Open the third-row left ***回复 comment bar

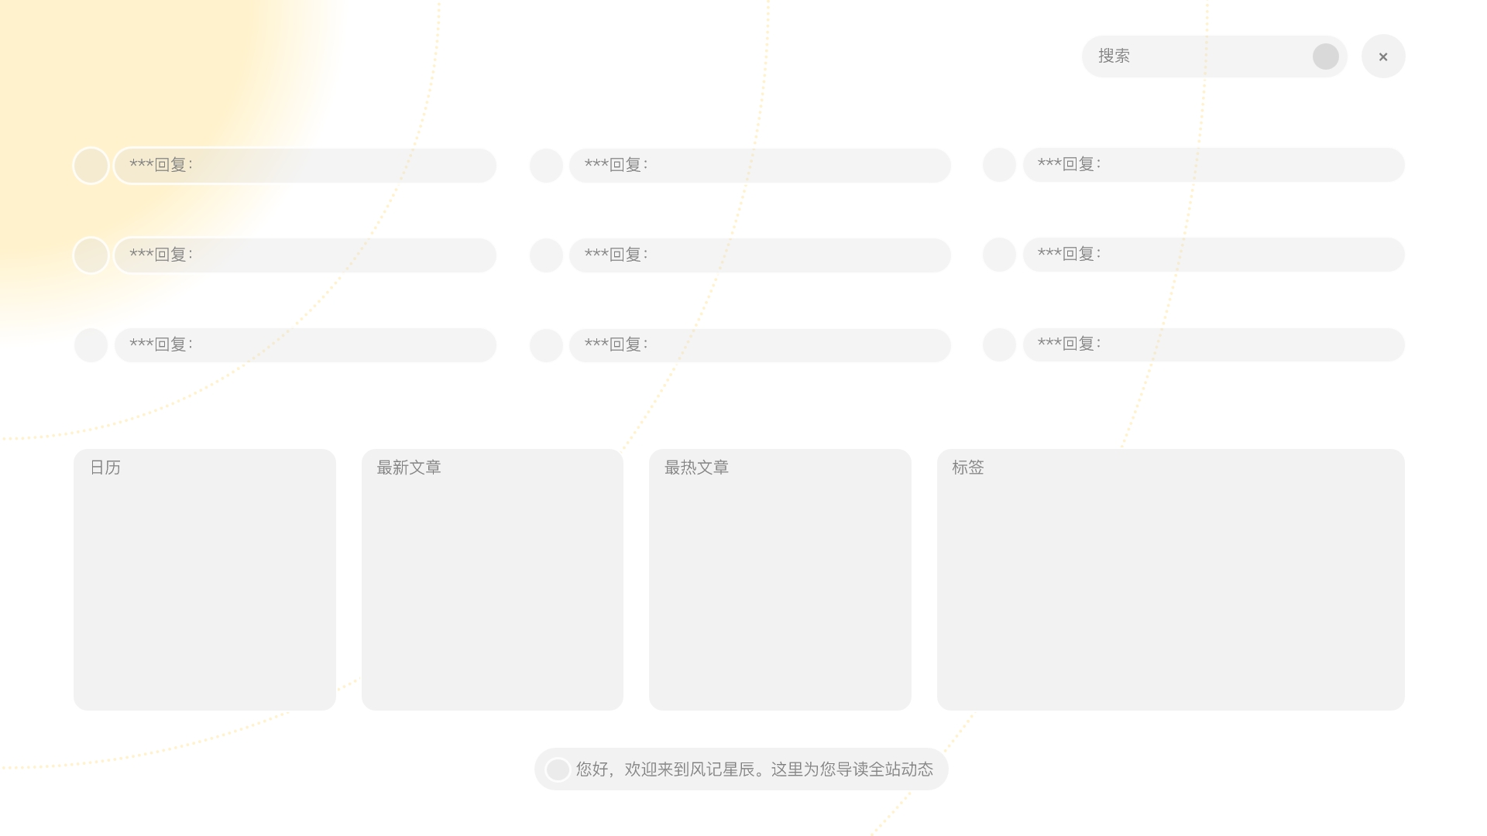click(x=305, y=345)
